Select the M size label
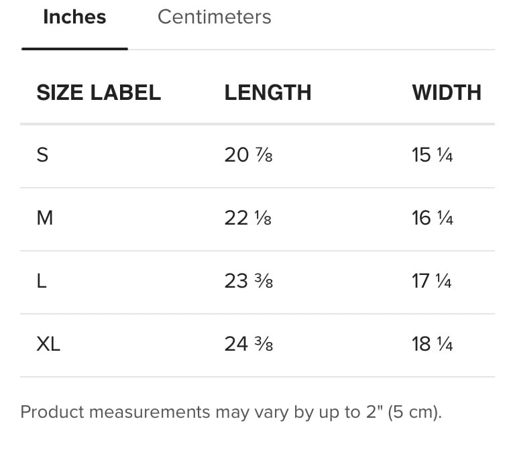 [44, 218]
